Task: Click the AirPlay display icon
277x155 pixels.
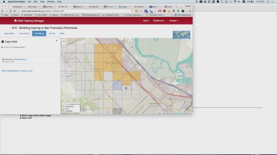Action: pos(226,2)
